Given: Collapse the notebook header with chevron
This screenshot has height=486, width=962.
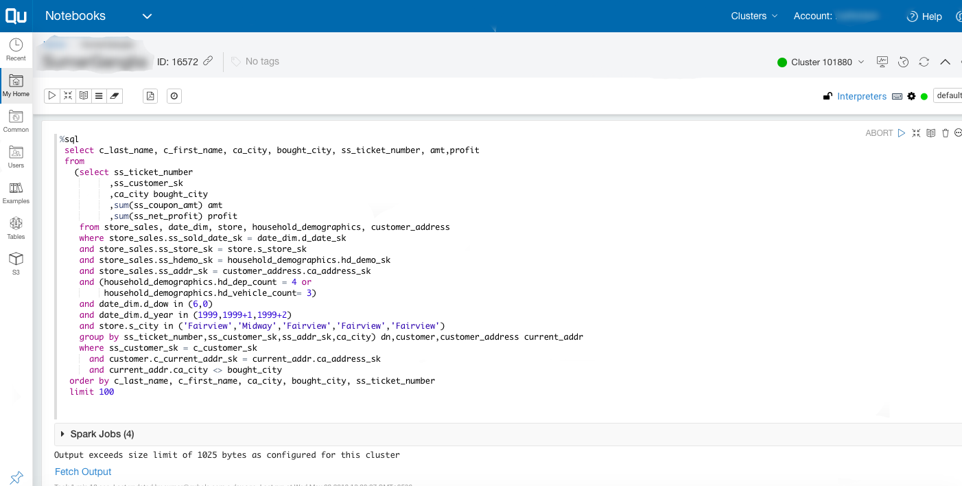Looking at the screenshot, I should point(945,62).
